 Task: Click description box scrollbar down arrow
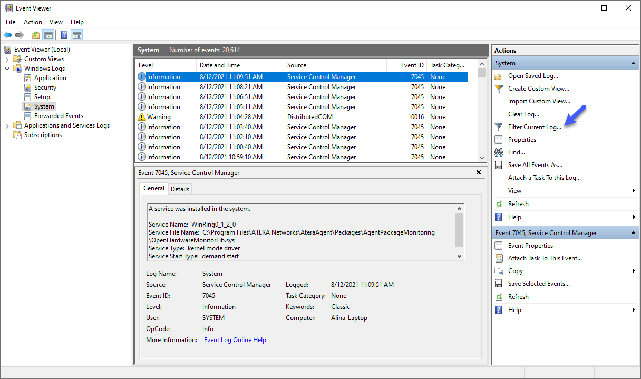pyautogui.click(x=459, y=256)
